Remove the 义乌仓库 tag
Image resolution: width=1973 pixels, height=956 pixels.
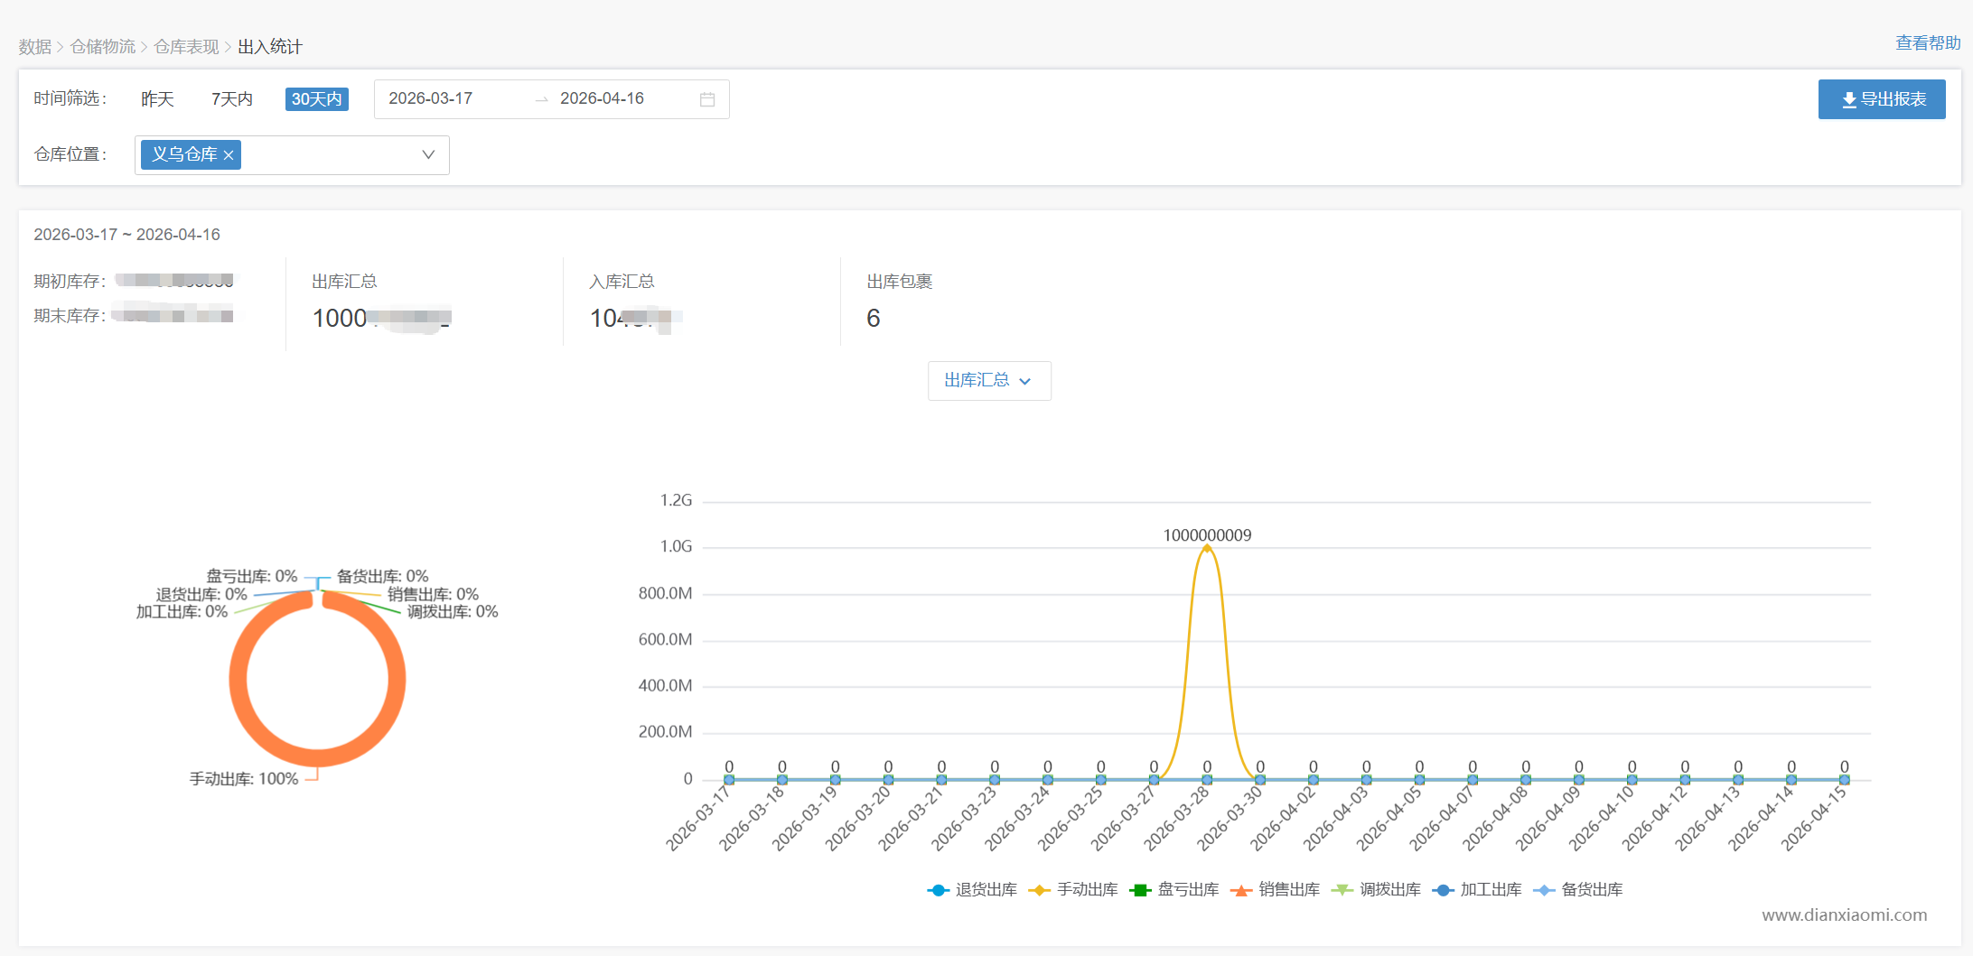coord(229,155)
